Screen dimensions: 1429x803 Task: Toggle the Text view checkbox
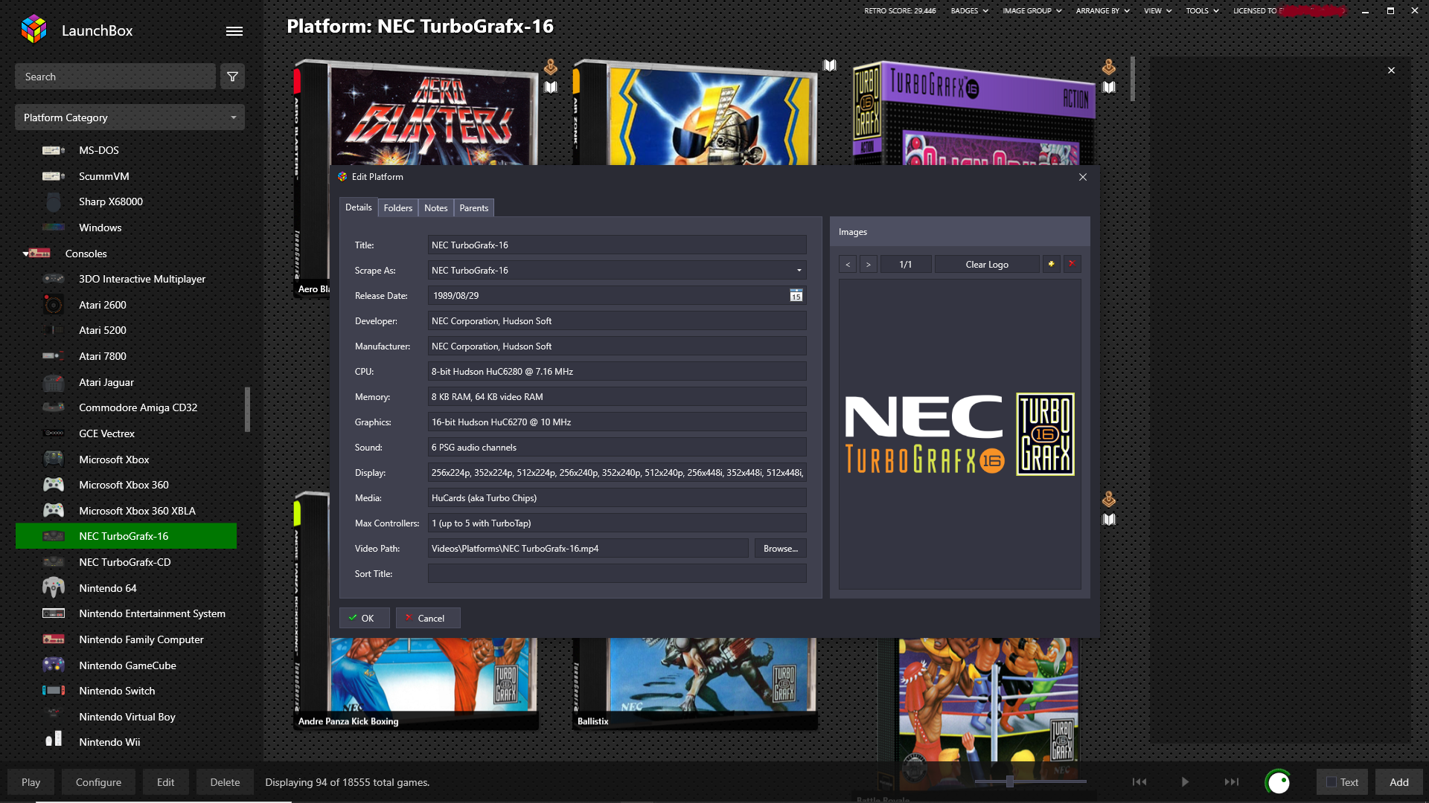click(x=1332, y=782)
